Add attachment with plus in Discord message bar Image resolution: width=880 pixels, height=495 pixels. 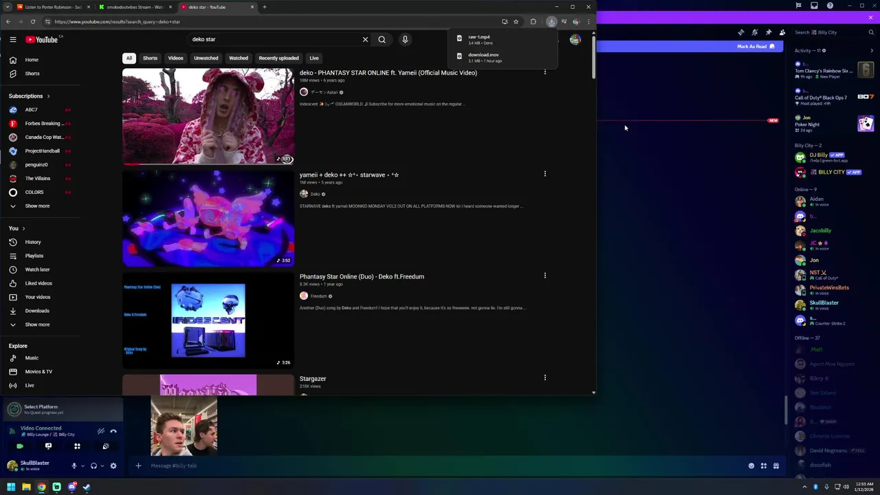(x=138, y=465)
